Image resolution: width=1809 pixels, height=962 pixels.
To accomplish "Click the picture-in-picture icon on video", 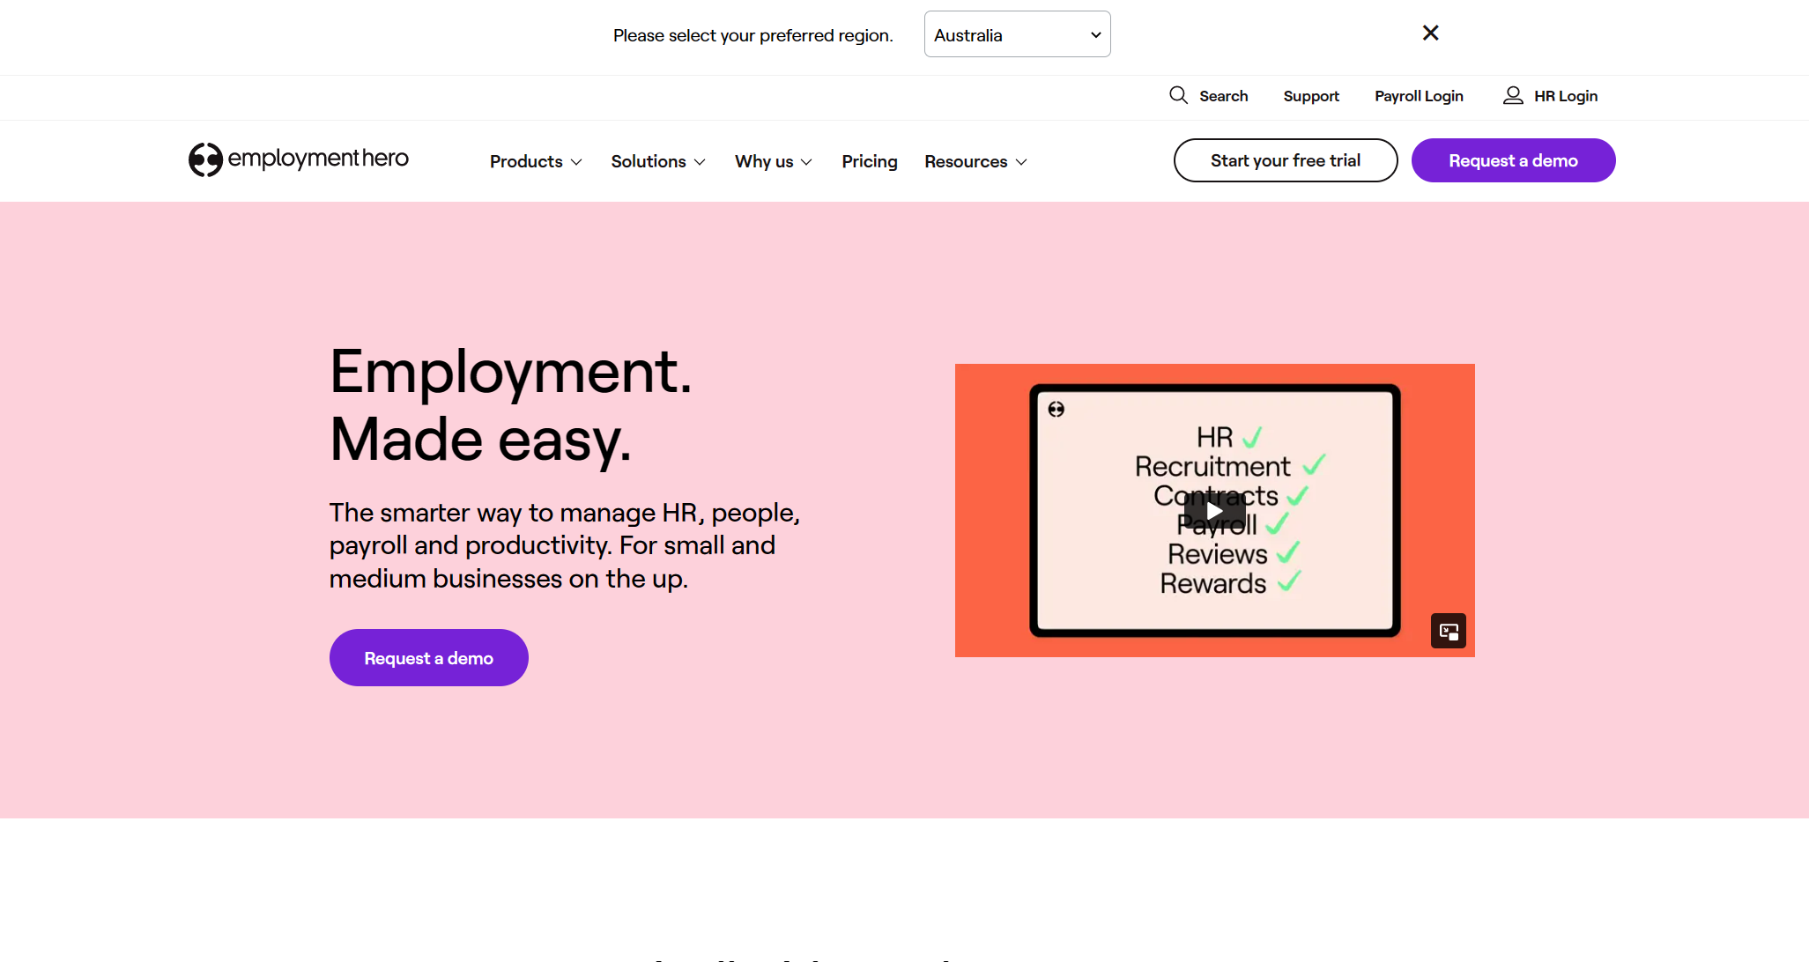I will (1448, 631).
